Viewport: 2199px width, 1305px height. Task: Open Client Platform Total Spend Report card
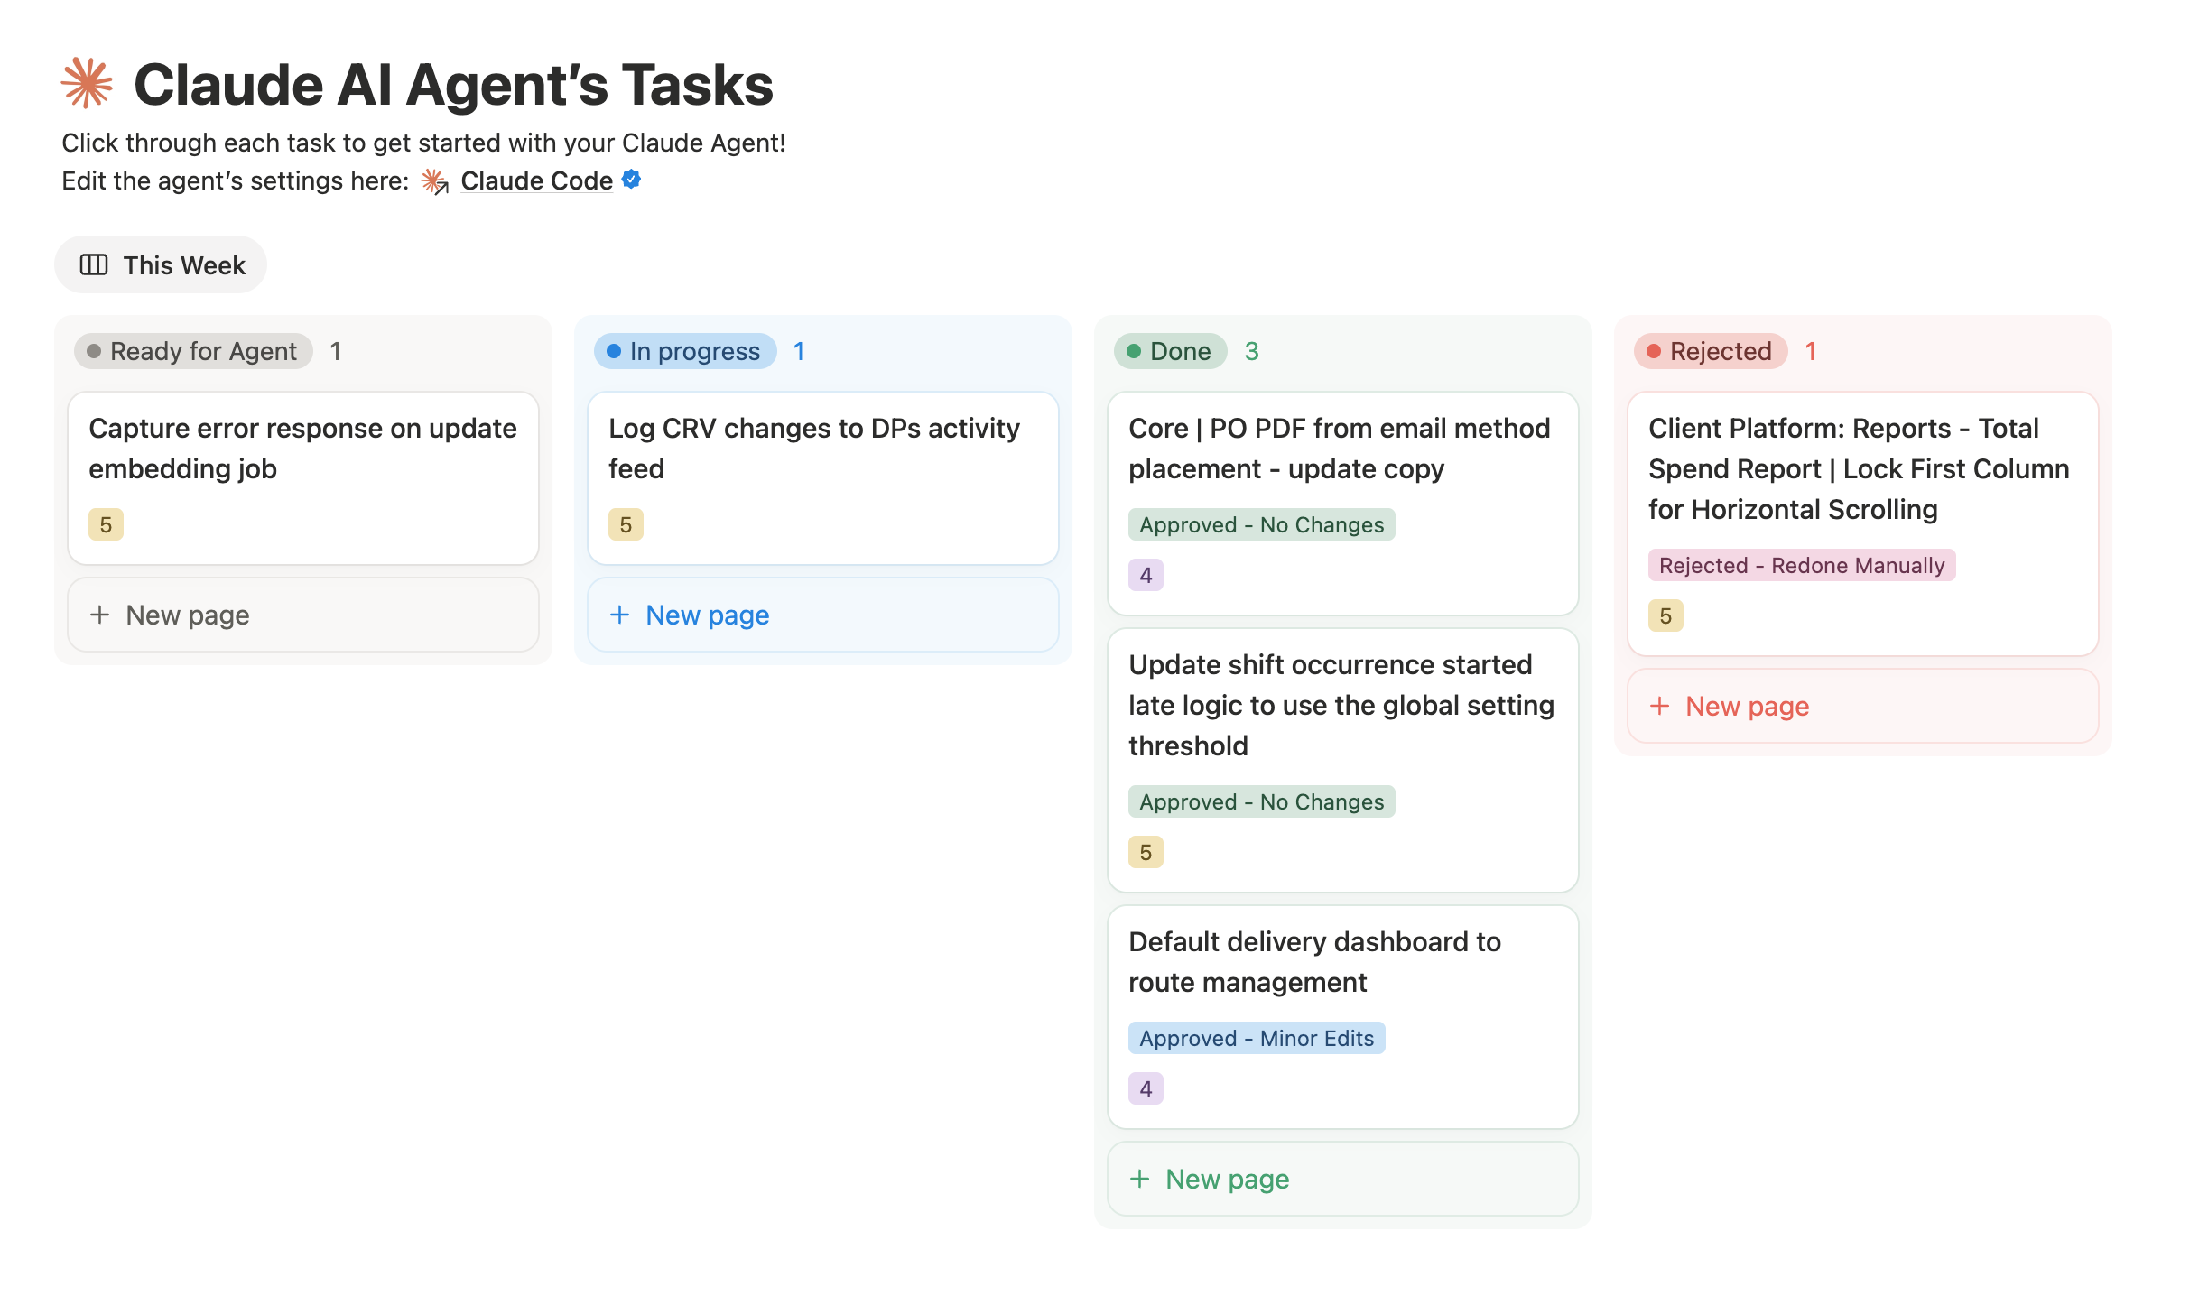(1863, 523)
